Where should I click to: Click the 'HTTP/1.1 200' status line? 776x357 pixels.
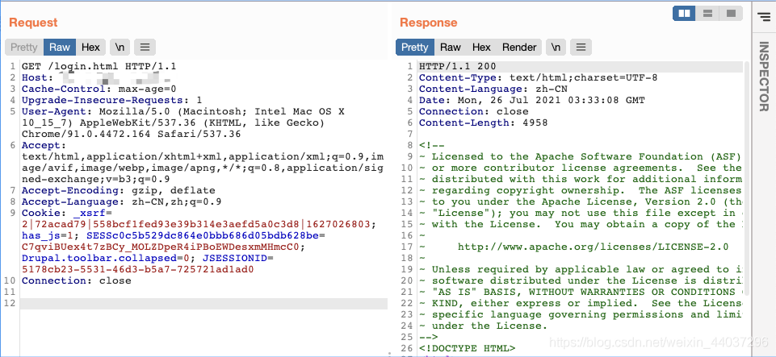(x=457, y=66)
